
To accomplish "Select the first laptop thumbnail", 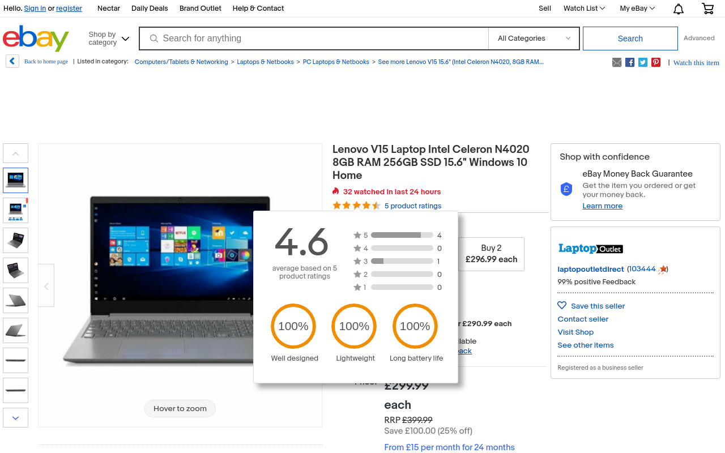I will point(16,181).
